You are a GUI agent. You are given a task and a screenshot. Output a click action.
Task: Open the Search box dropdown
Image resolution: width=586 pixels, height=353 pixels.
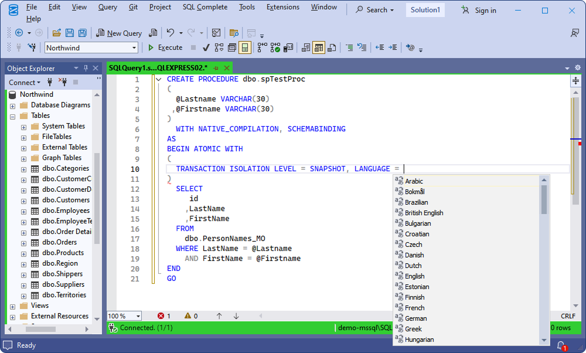374,10
